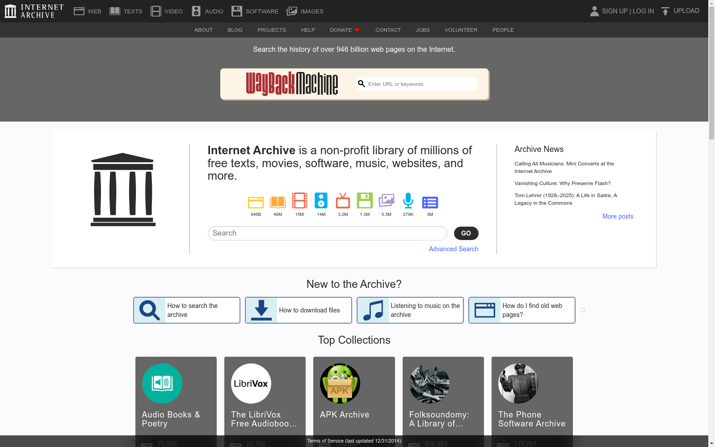Open How to download files guide

pos(299,310)
